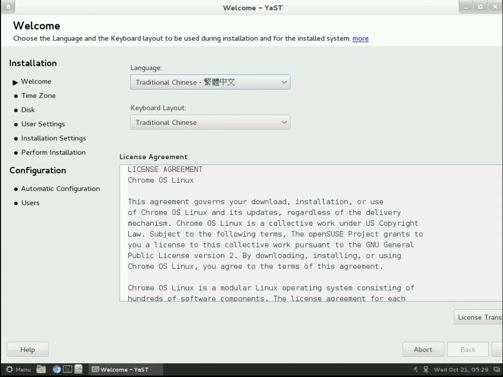Click the display tray icon at the far right
Image resolution: width=503 pixels, height=377 pixels.
point(497,369)
